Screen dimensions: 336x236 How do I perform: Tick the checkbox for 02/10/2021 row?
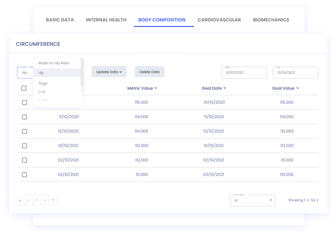click(24, 160)
